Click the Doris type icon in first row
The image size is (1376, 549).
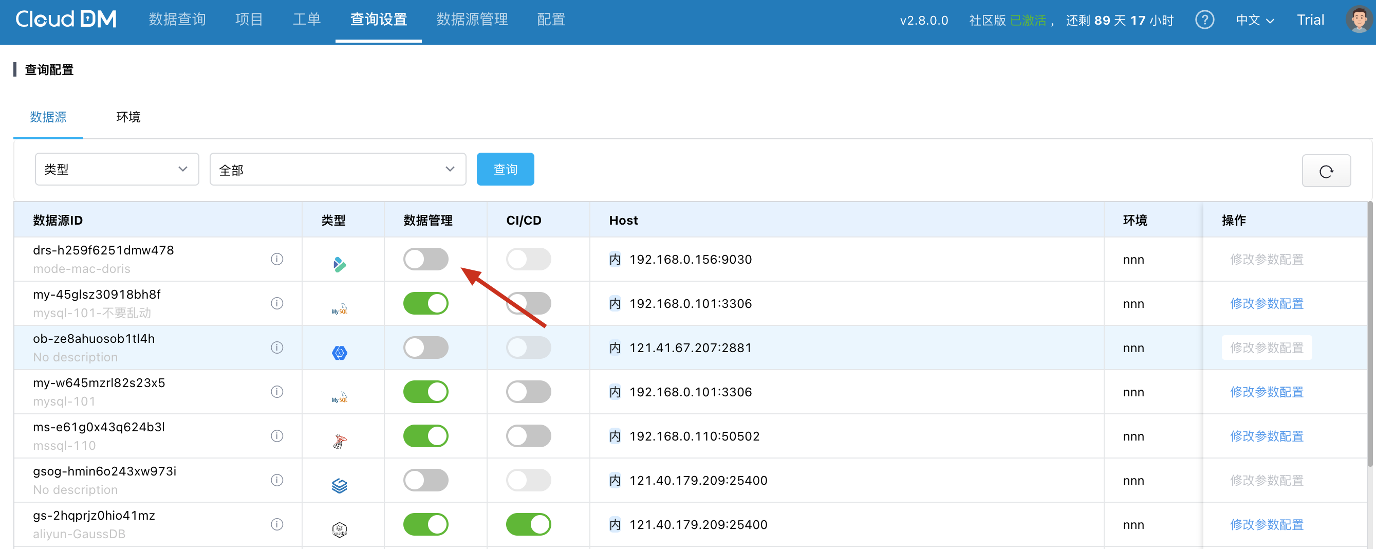[x=339, y=264]
